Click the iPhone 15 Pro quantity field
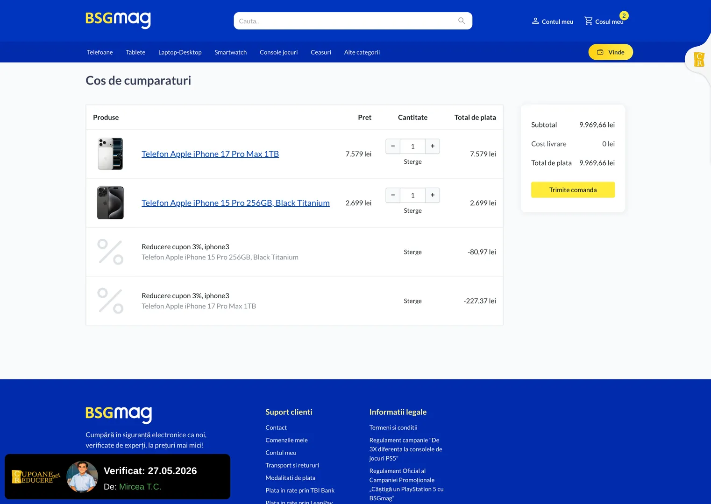The width and height of the screenshot is (711, 504). [413, 195]
